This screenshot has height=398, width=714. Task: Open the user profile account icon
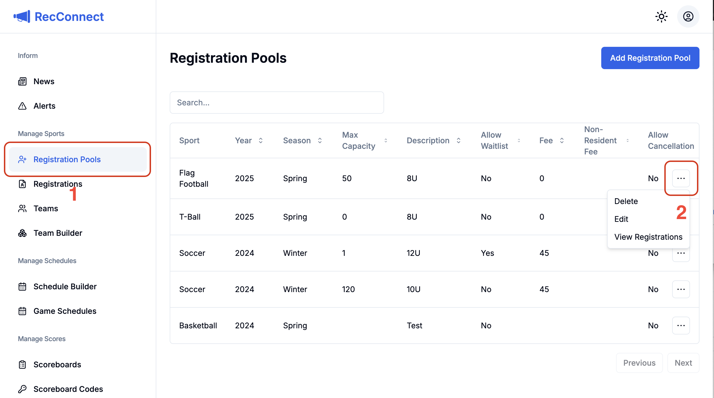click(688, 17)
